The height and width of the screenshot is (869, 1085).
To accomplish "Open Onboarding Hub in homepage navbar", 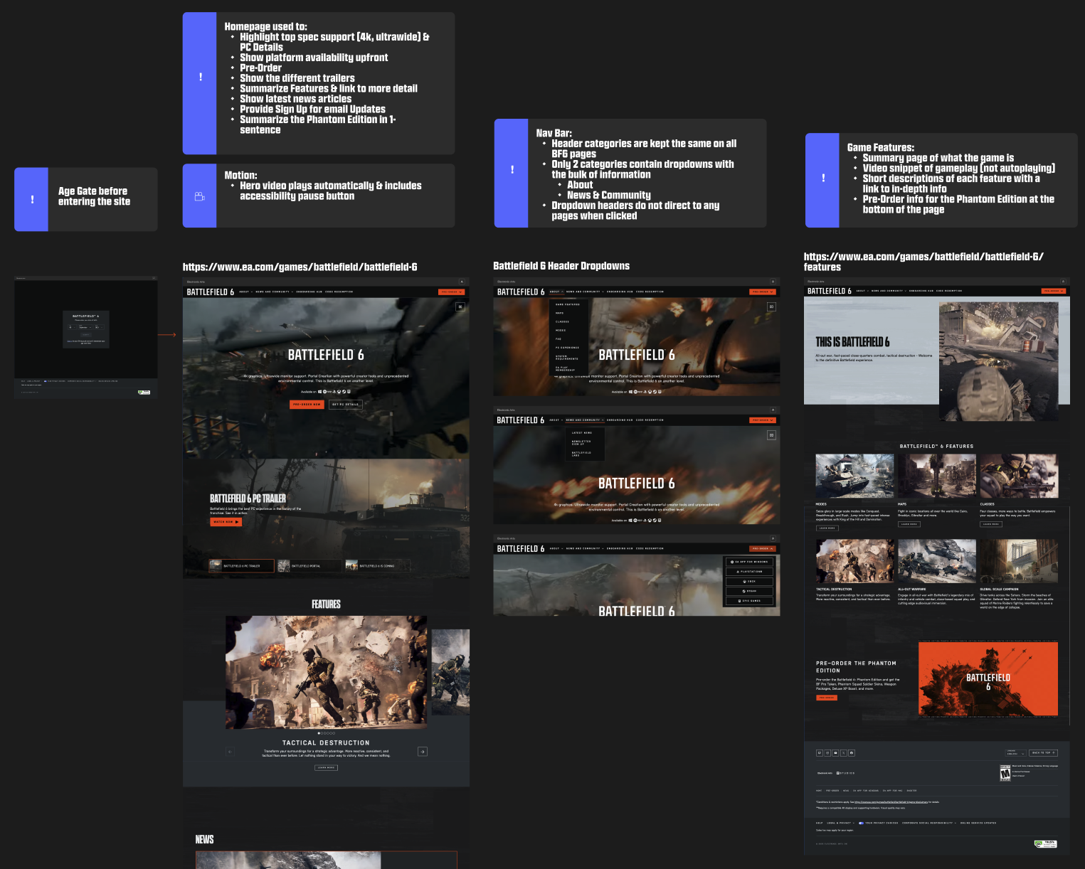I will pyautogui.click(x=309, y=292).
